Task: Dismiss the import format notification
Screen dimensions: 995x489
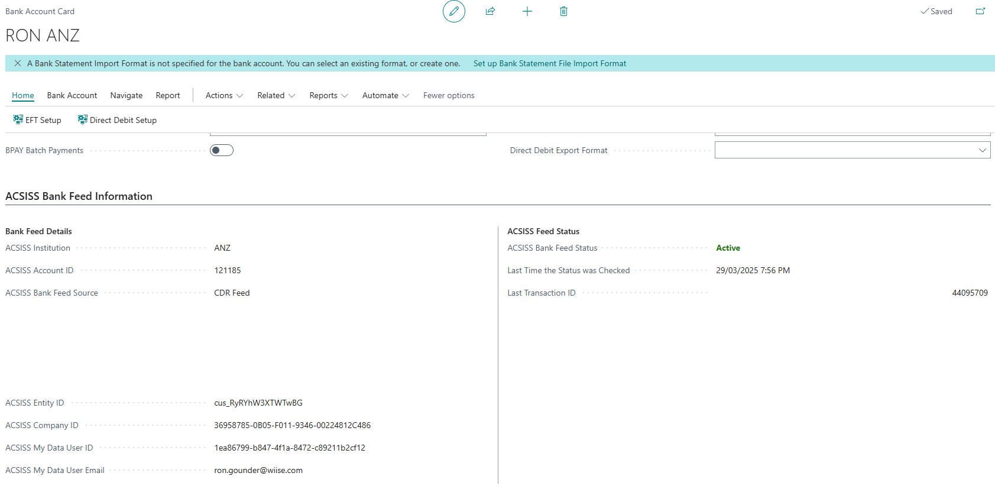Action: pyautogui.click(x=18, y=63)
